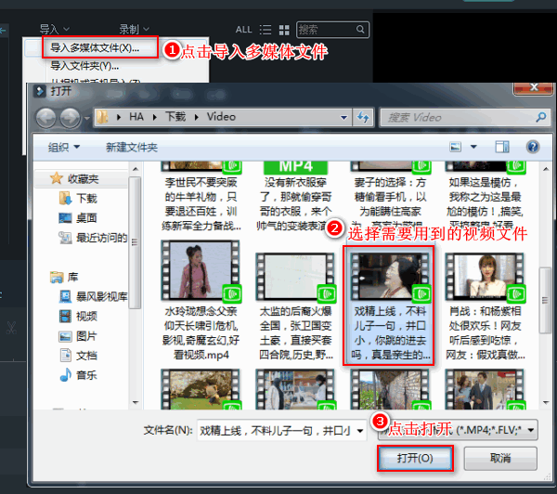Select the bottom-row video with rocks and a green field

[x=201, y=389]
